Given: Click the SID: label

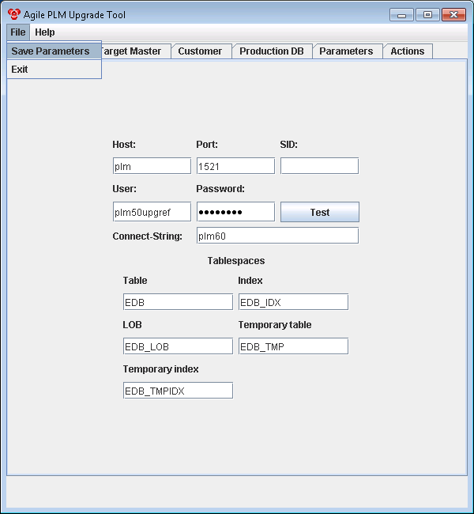Looking at the screenshot, I should [289, 145].
